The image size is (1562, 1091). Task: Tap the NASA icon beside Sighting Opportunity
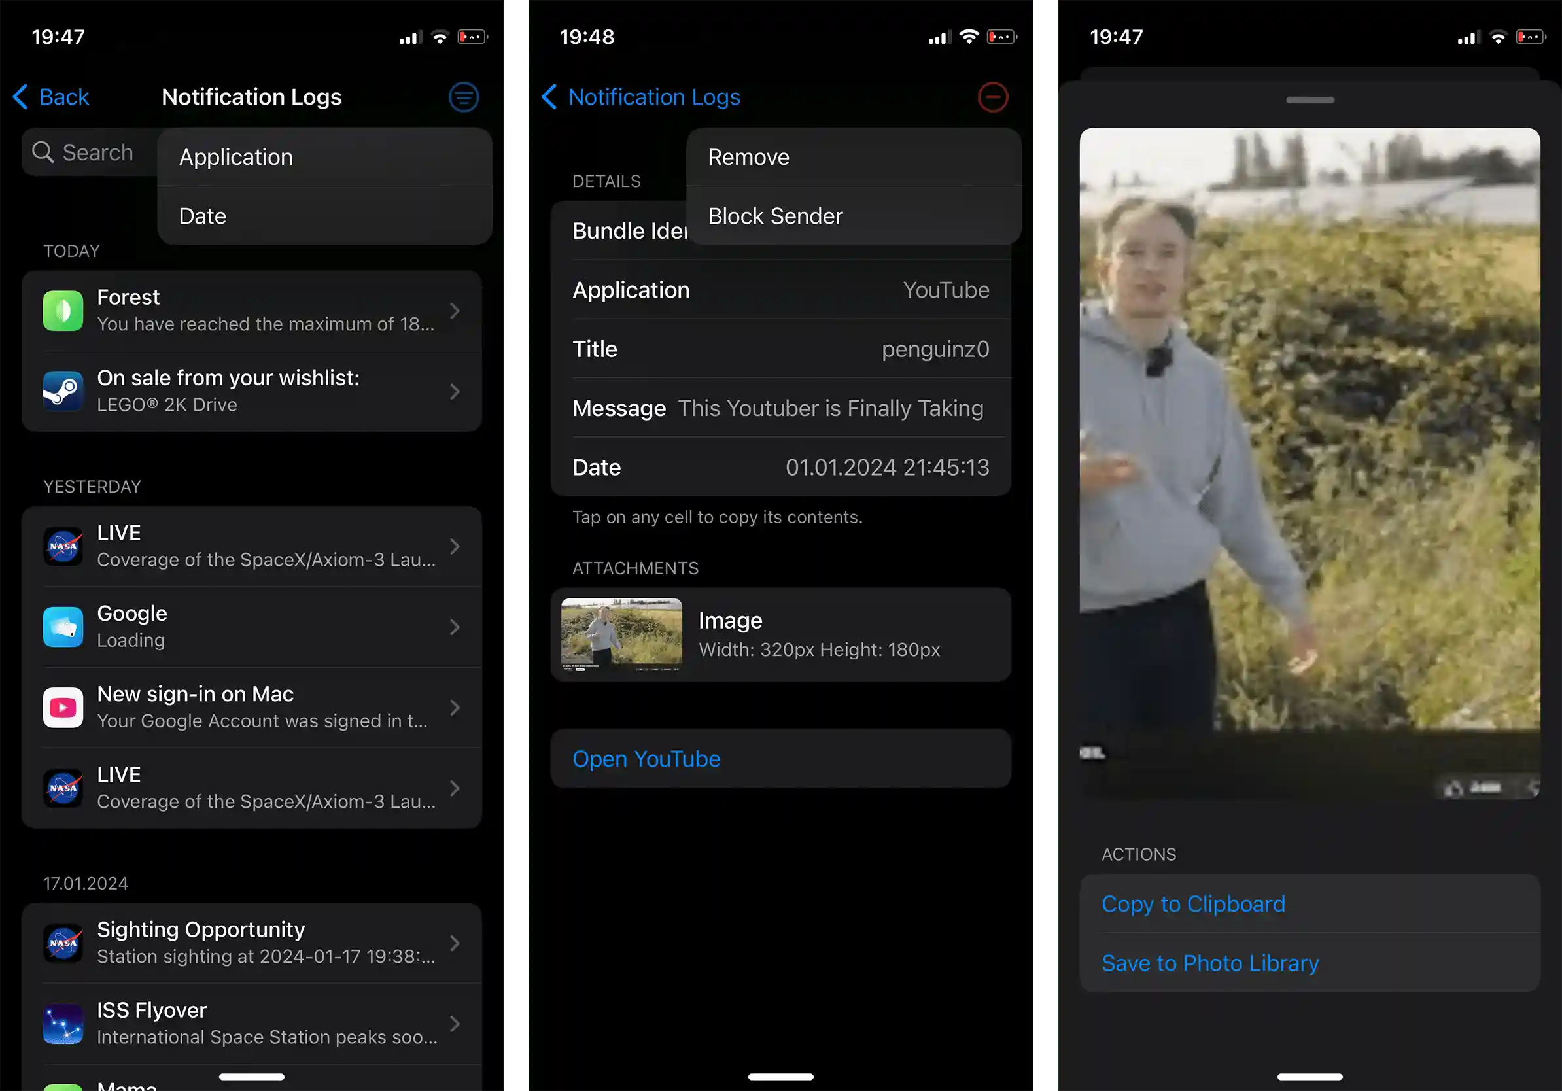coord(63,943)
